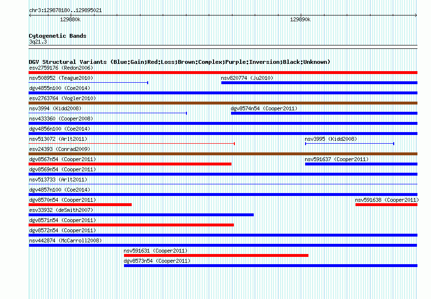431x299 pixels.
Task: Open esv33932 (deSmith2007) variant
Action: coord(61,210)
